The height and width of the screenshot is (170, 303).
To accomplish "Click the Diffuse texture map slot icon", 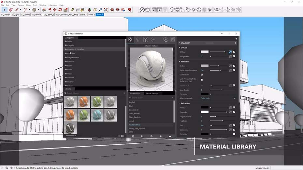I will [x=230, y=52].
